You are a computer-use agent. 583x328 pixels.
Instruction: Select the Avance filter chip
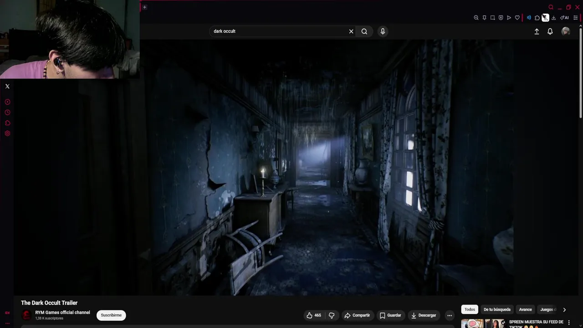525,310
